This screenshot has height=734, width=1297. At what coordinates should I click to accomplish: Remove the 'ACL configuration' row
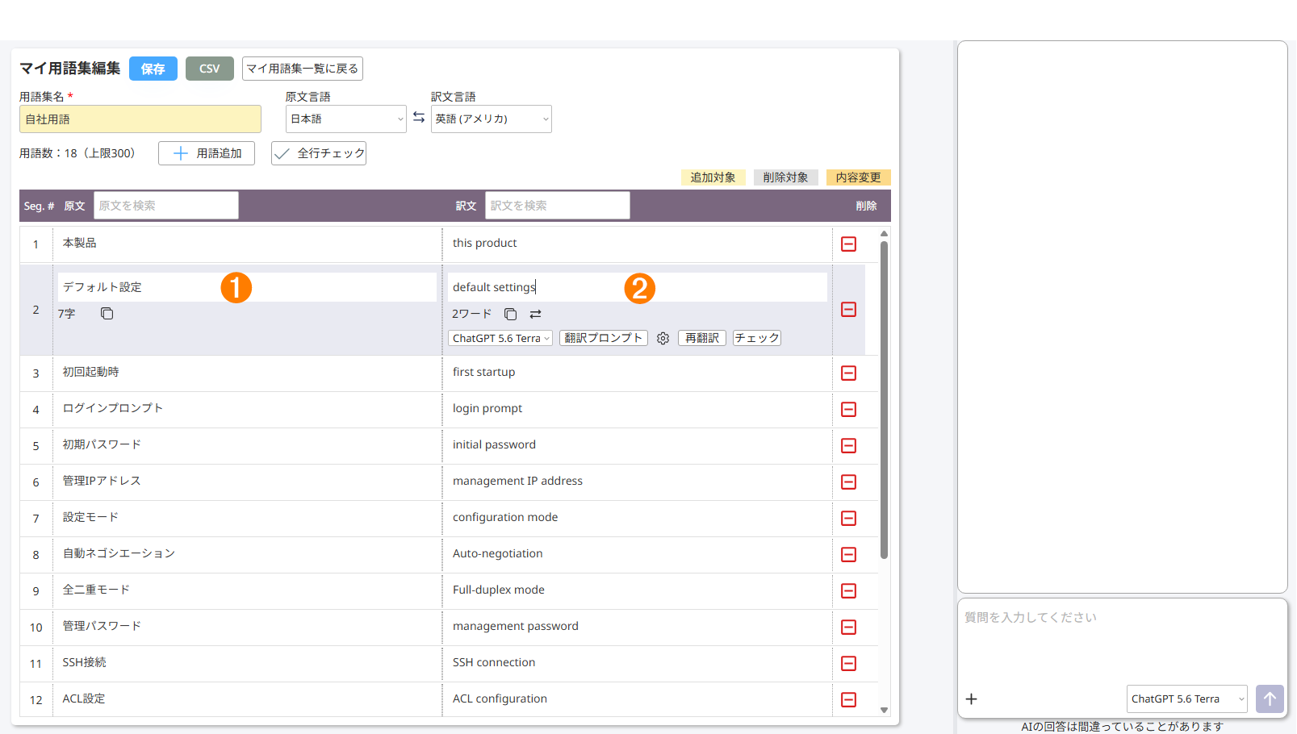click(848, 699)
